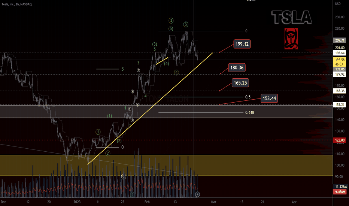The height and width of the screenshot is (206, 349).
Task: Click the 230.00 price scale value
Action: click(x=340, y=17)
